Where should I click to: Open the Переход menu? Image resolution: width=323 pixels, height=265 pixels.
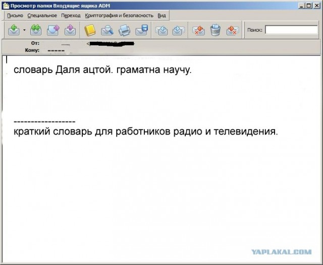pyautogui.click(x=71, y=16)
